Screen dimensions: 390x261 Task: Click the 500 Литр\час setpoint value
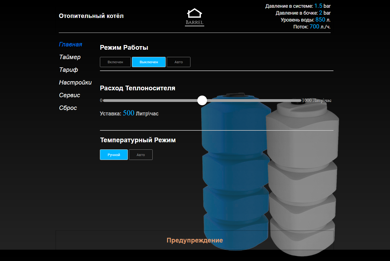129,113
